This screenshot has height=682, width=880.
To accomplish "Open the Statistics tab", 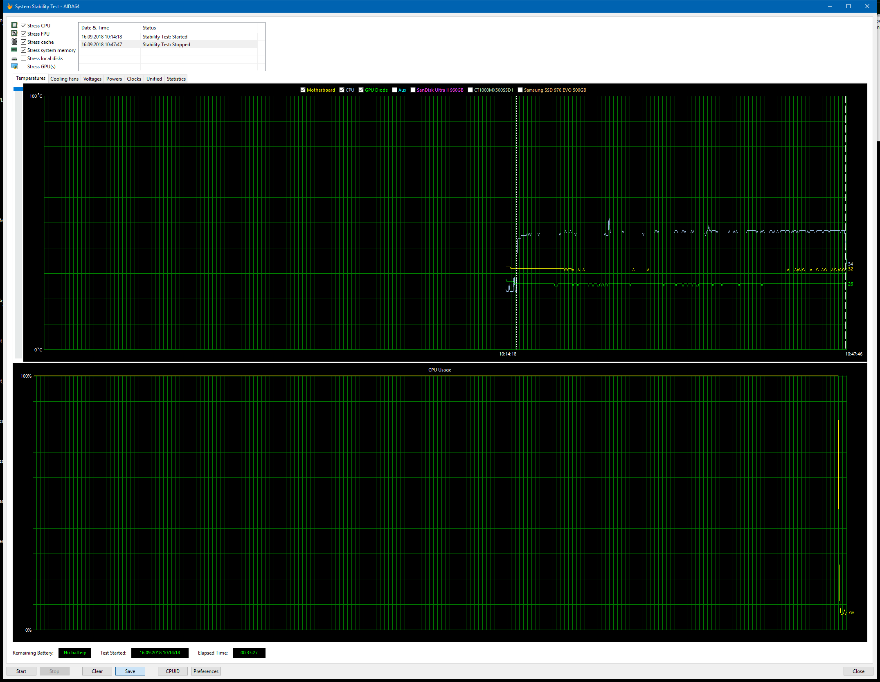I will 176,79.
